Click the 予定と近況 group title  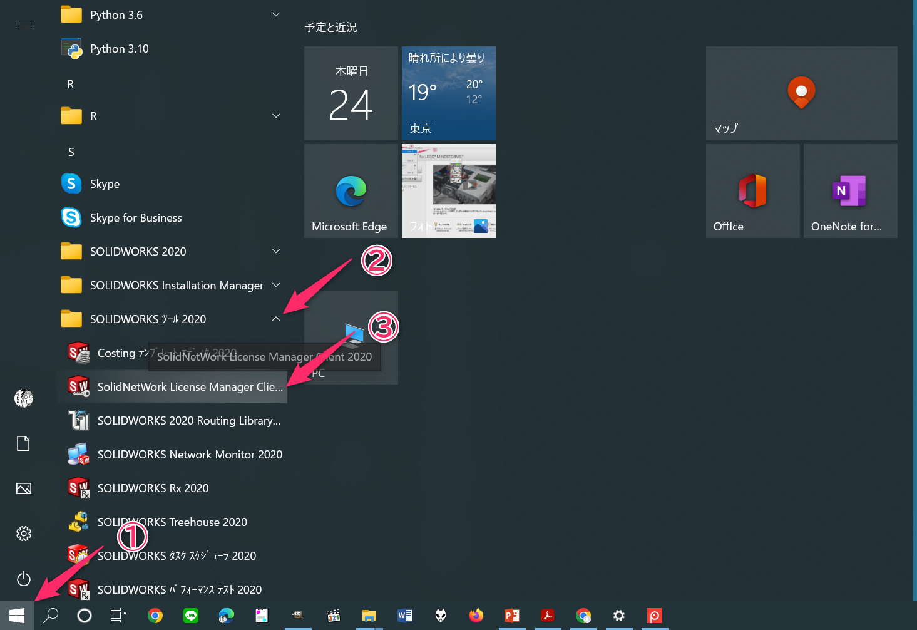331,27
